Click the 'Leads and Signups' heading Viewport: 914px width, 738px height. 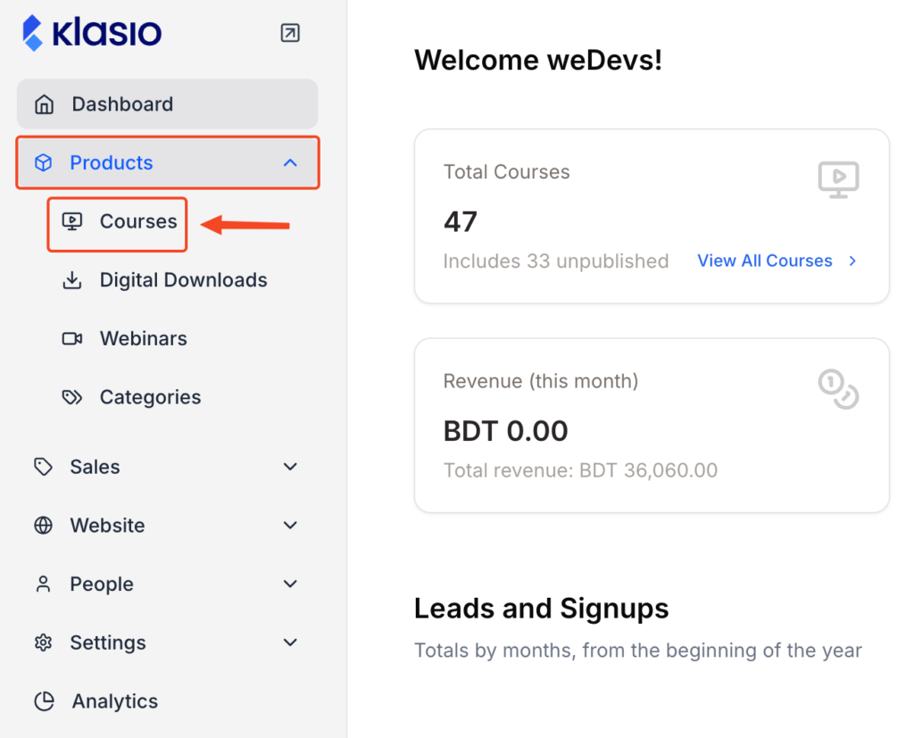(541, 609)
